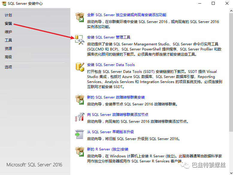Click the text 安装单节点 SQL Server 2016 故障转移群集
This screenshot has height=175, width=233.
[141, 104]
